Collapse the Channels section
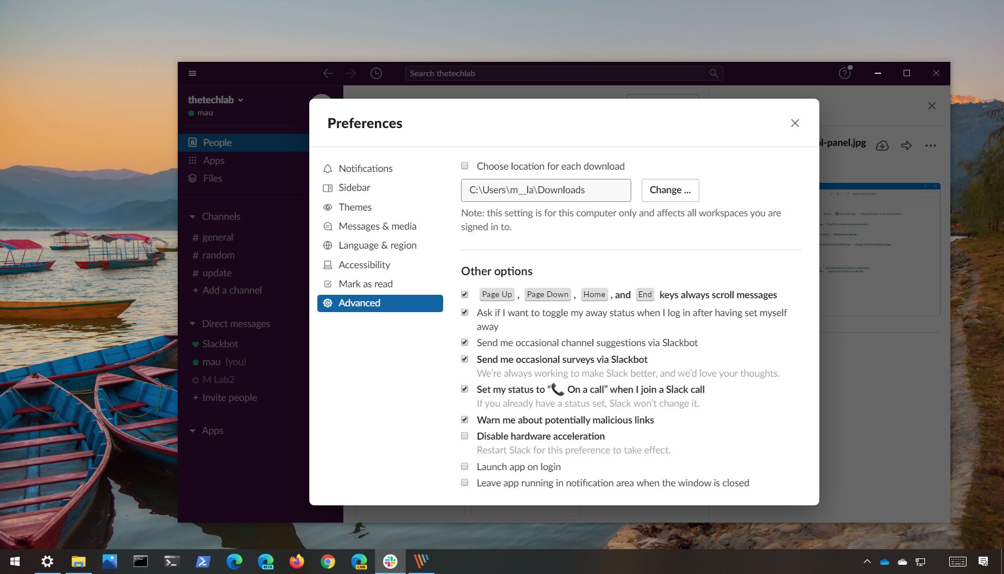Image resolution: width=1004 pixels, height=574 pixels. coord(193,217)
